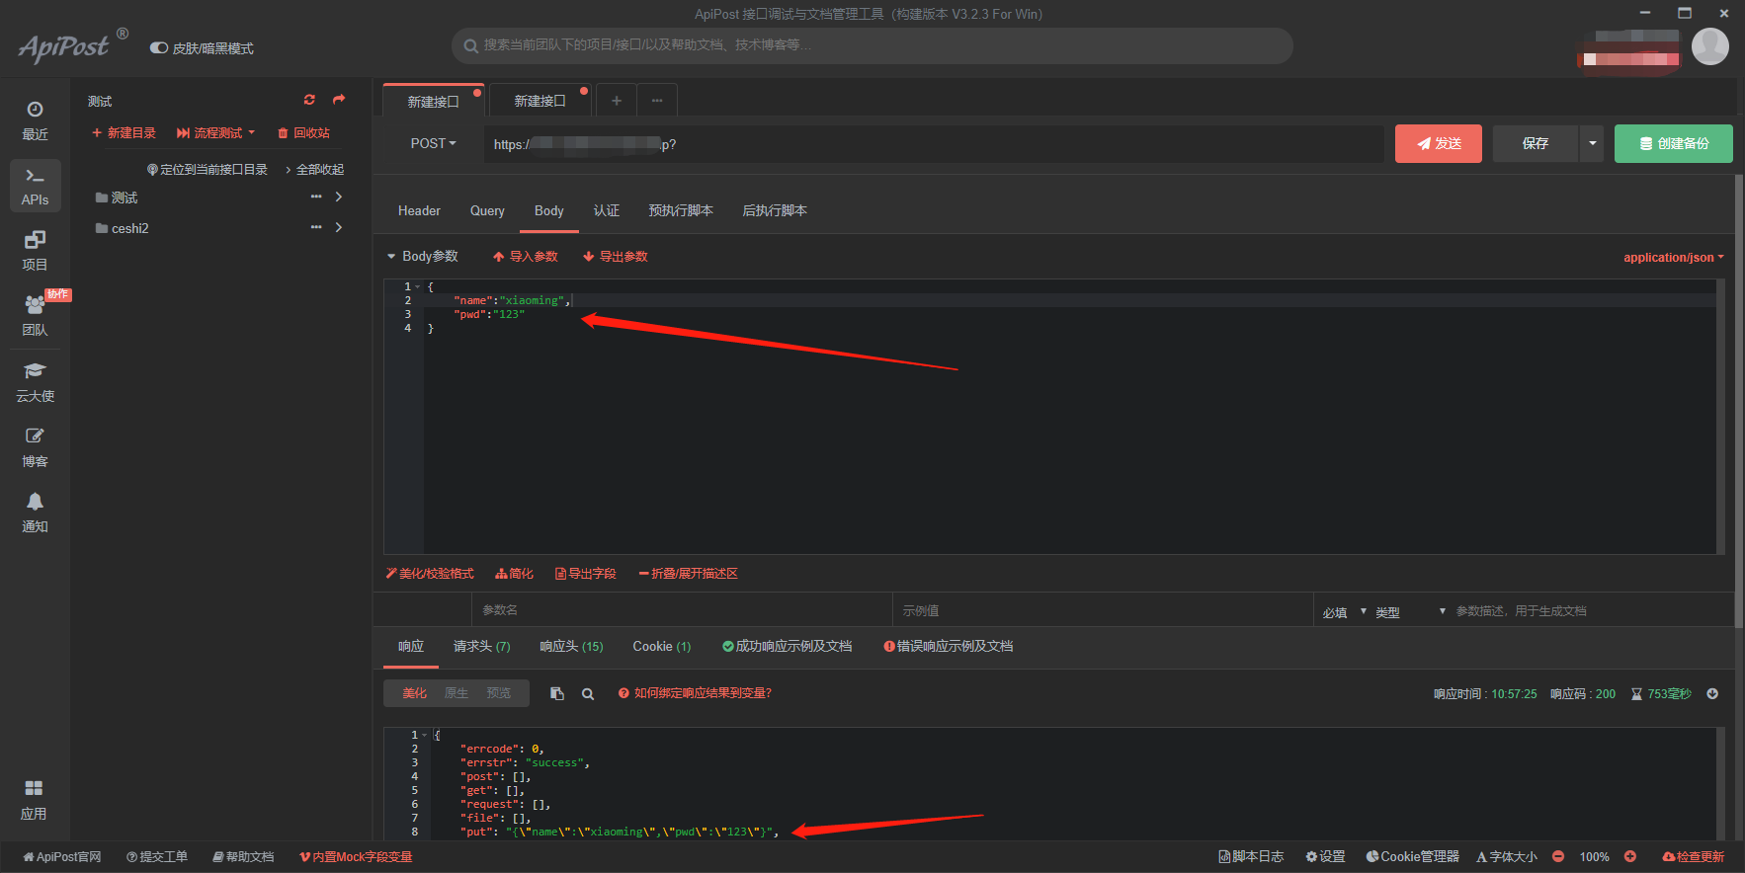Screen dimensions: 1745x873
Task: Open the 请求头 (7) tab
Action: 482,646
